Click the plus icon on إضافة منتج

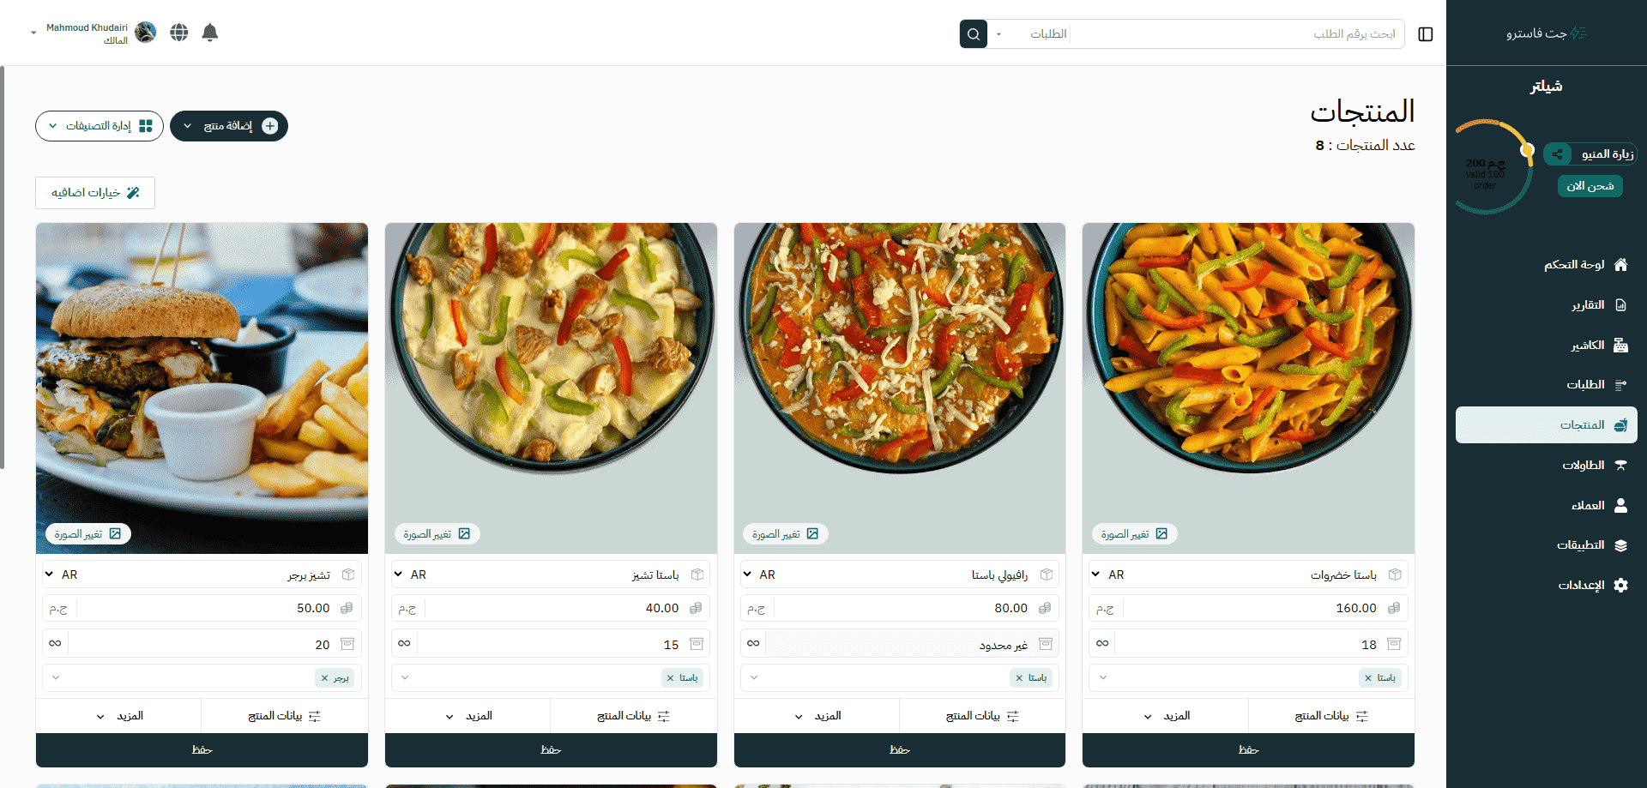point(270,126)
